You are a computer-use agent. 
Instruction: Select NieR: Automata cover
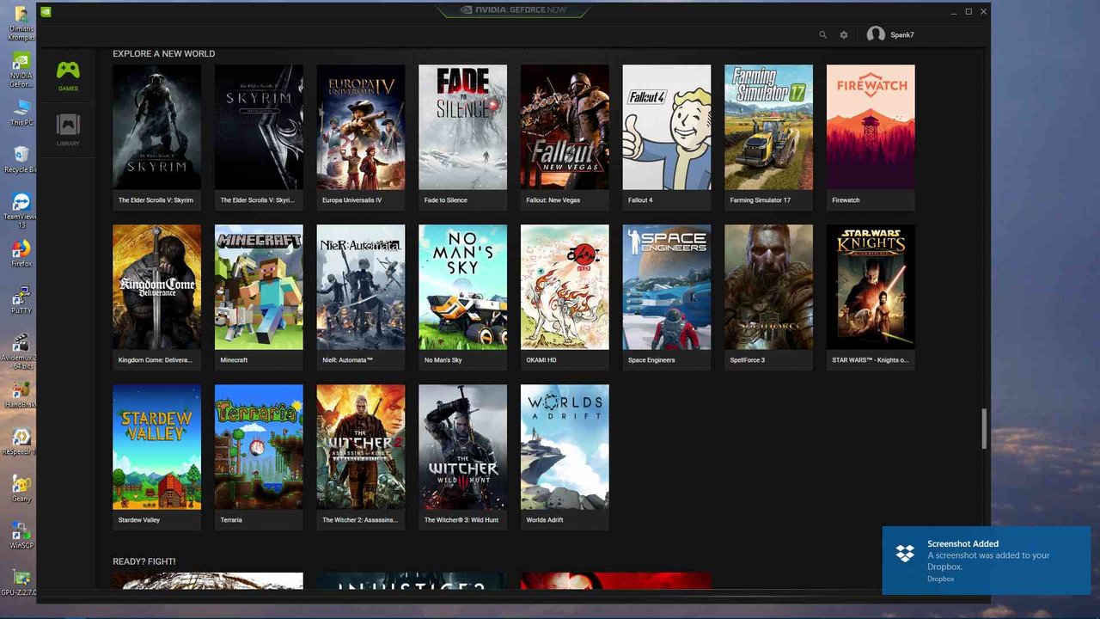pyautogui.click(x=361, y=287)
